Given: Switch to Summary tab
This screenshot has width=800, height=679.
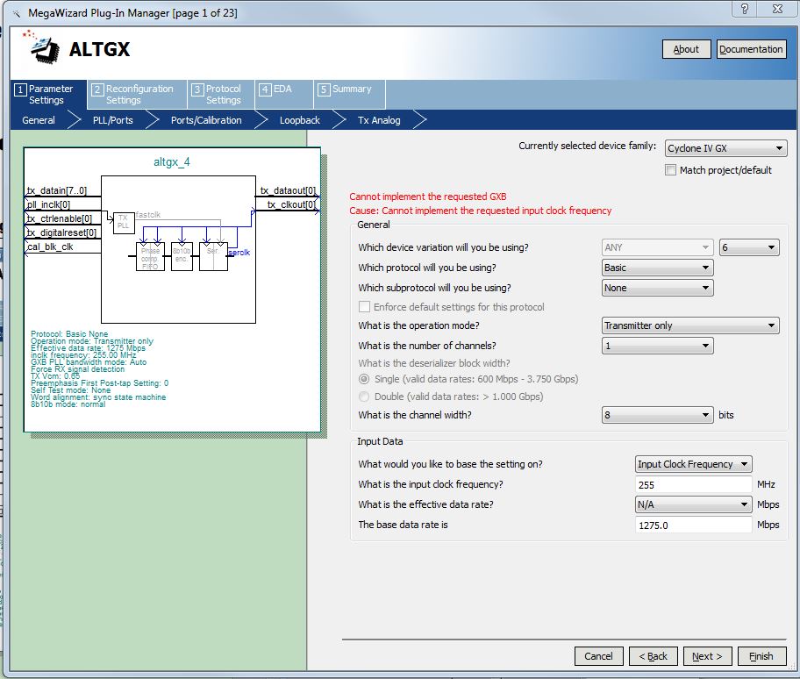Looking at the screenshot, I should [x=349, y=95].
